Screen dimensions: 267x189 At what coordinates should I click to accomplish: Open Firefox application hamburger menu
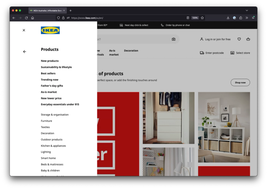pos(253,18)
